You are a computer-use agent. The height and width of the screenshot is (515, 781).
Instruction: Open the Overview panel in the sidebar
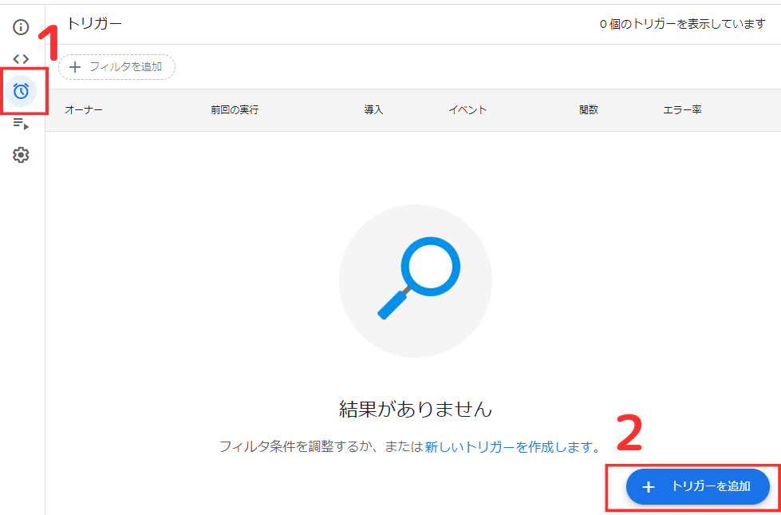20,26
